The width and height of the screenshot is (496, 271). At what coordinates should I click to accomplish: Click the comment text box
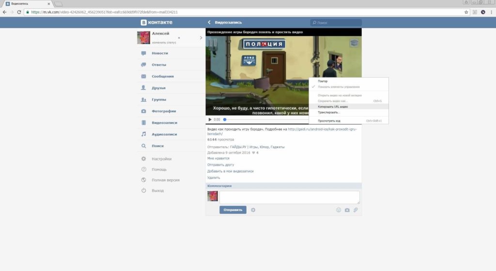click(290, 197)
